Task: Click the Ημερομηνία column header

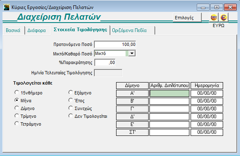Action: (207, 85)
